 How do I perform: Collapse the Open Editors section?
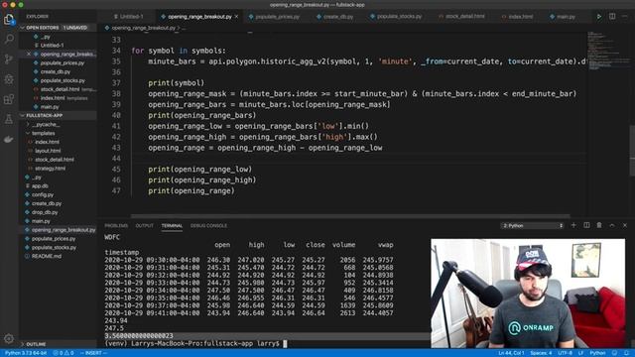[22, 28]
